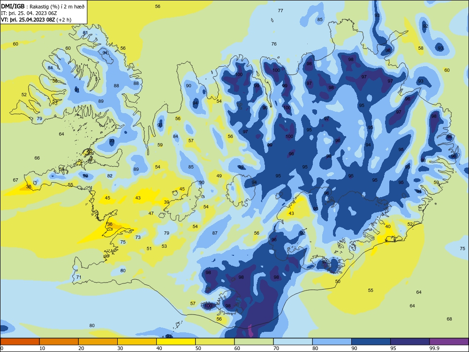Screen dimensions: 469x352
Task: Click the pale green 60–70 legend swatch
Action: coord(254,342)
